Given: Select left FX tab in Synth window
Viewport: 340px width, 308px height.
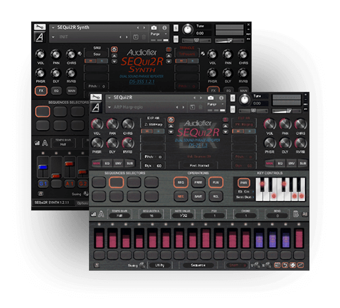Looking at the screenshot, I should (x=41, y=91).
